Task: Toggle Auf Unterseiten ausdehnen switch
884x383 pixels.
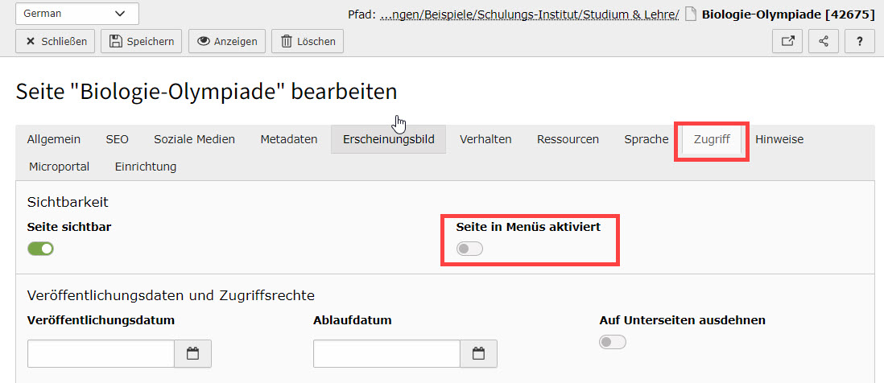Action: pos(613,342)
